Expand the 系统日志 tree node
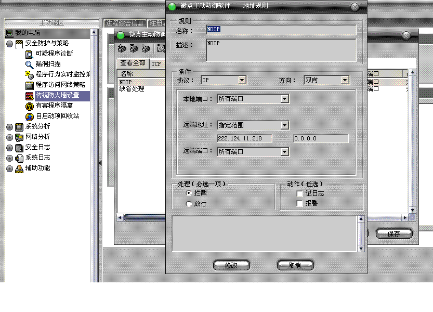The image size is (433, 312). tap(10, 159)
